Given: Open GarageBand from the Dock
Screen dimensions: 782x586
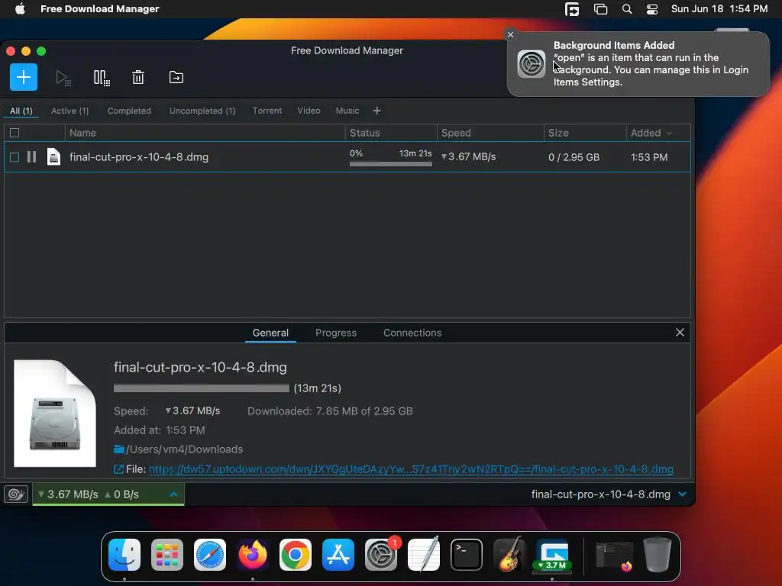Looking at the screenshot, I should pos(509,555).
